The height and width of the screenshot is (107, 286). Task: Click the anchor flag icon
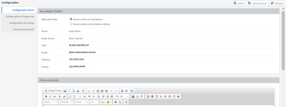[142, 96]
